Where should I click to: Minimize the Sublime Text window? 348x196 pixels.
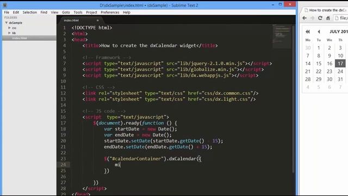(273, 4)
